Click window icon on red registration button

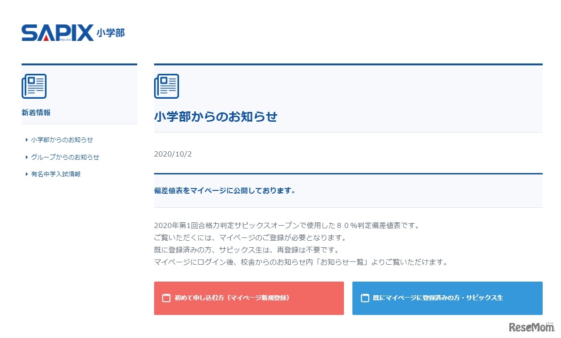tap(166, 298)
